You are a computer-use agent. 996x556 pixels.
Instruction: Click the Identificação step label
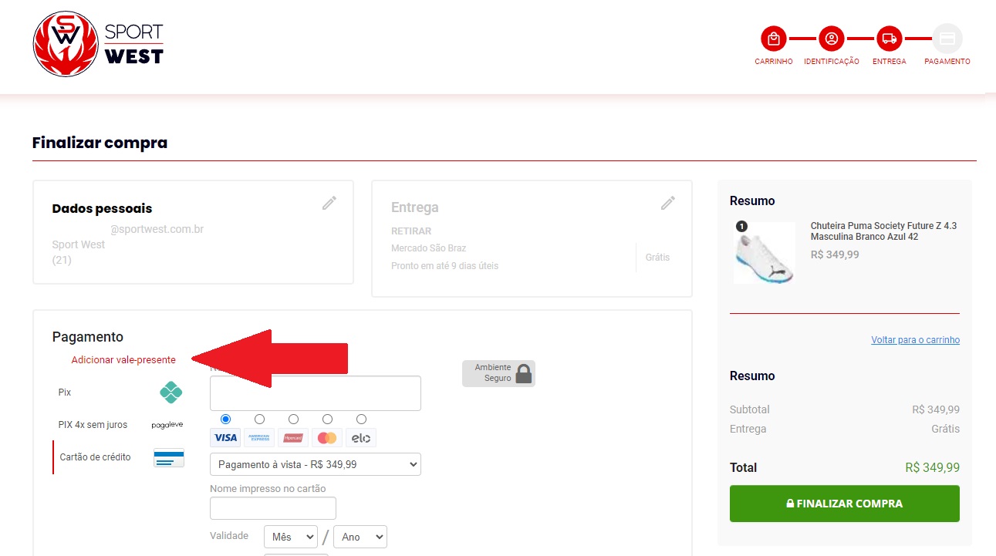click(832, 62)
